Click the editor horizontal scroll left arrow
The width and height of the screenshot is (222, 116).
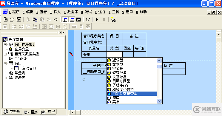(73, 113)
